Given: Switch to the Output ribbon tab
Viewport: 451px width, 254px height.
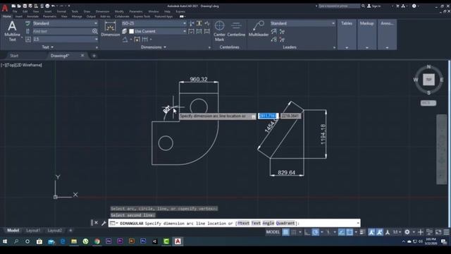Looking at the screenshot, I should point(91,16).
